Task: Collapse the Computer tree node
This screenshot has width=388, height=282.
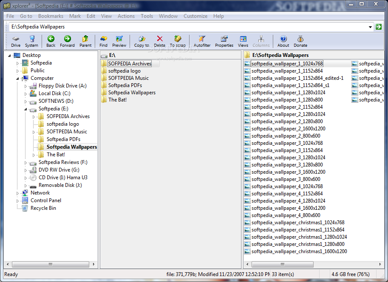Action: pyautogui.click(x=17, y=79)
